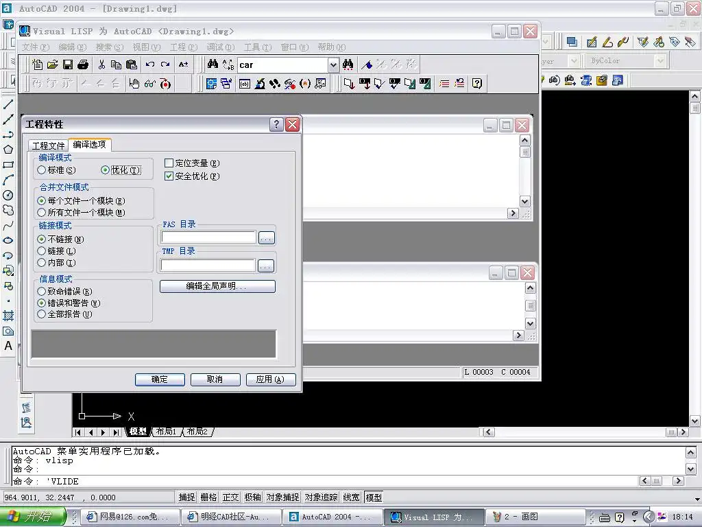Click into the FAS 目录 input field
The height and width of the screenshot is (527, 702).
(208, 237)
